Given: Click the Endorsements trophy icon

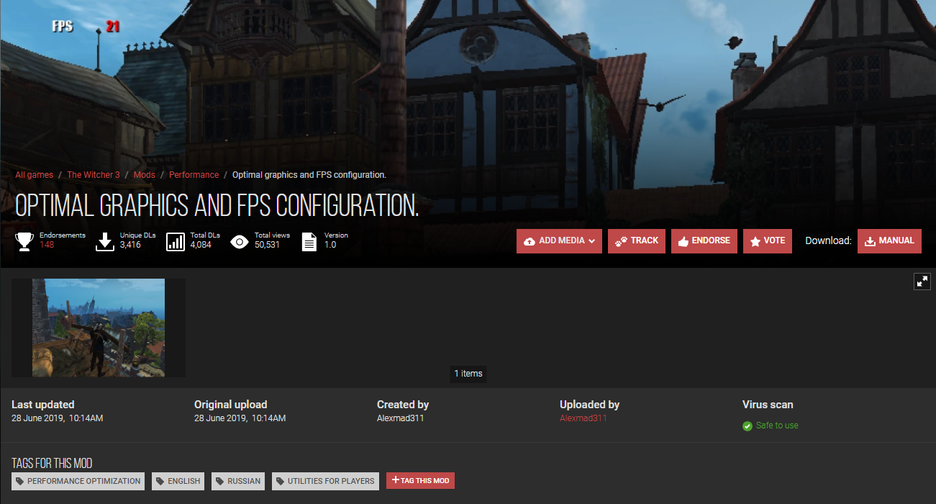Looking at the screenshot, I should coord(24,241).
